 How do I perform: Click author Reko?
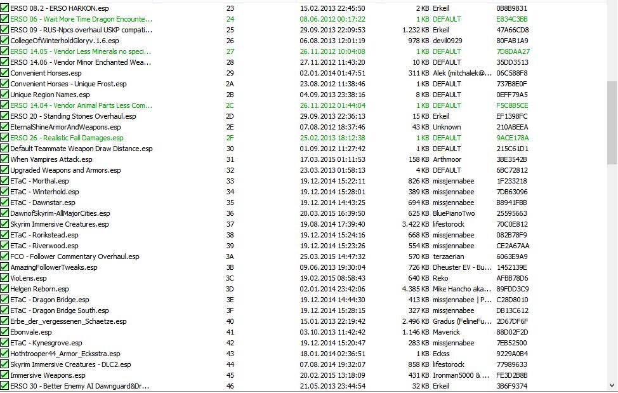[440, 278]
